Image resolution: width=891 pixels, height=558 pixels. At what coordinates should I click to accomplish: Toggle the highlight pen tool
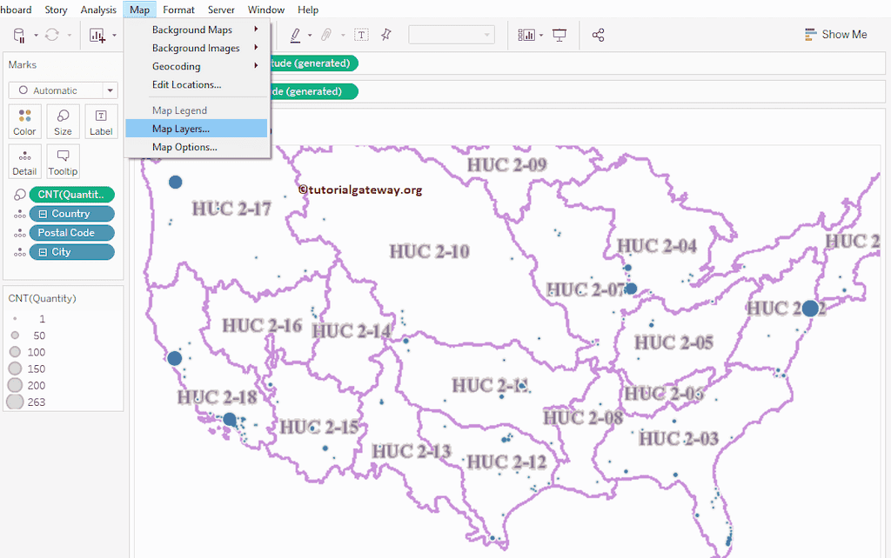tap(296, 33)
